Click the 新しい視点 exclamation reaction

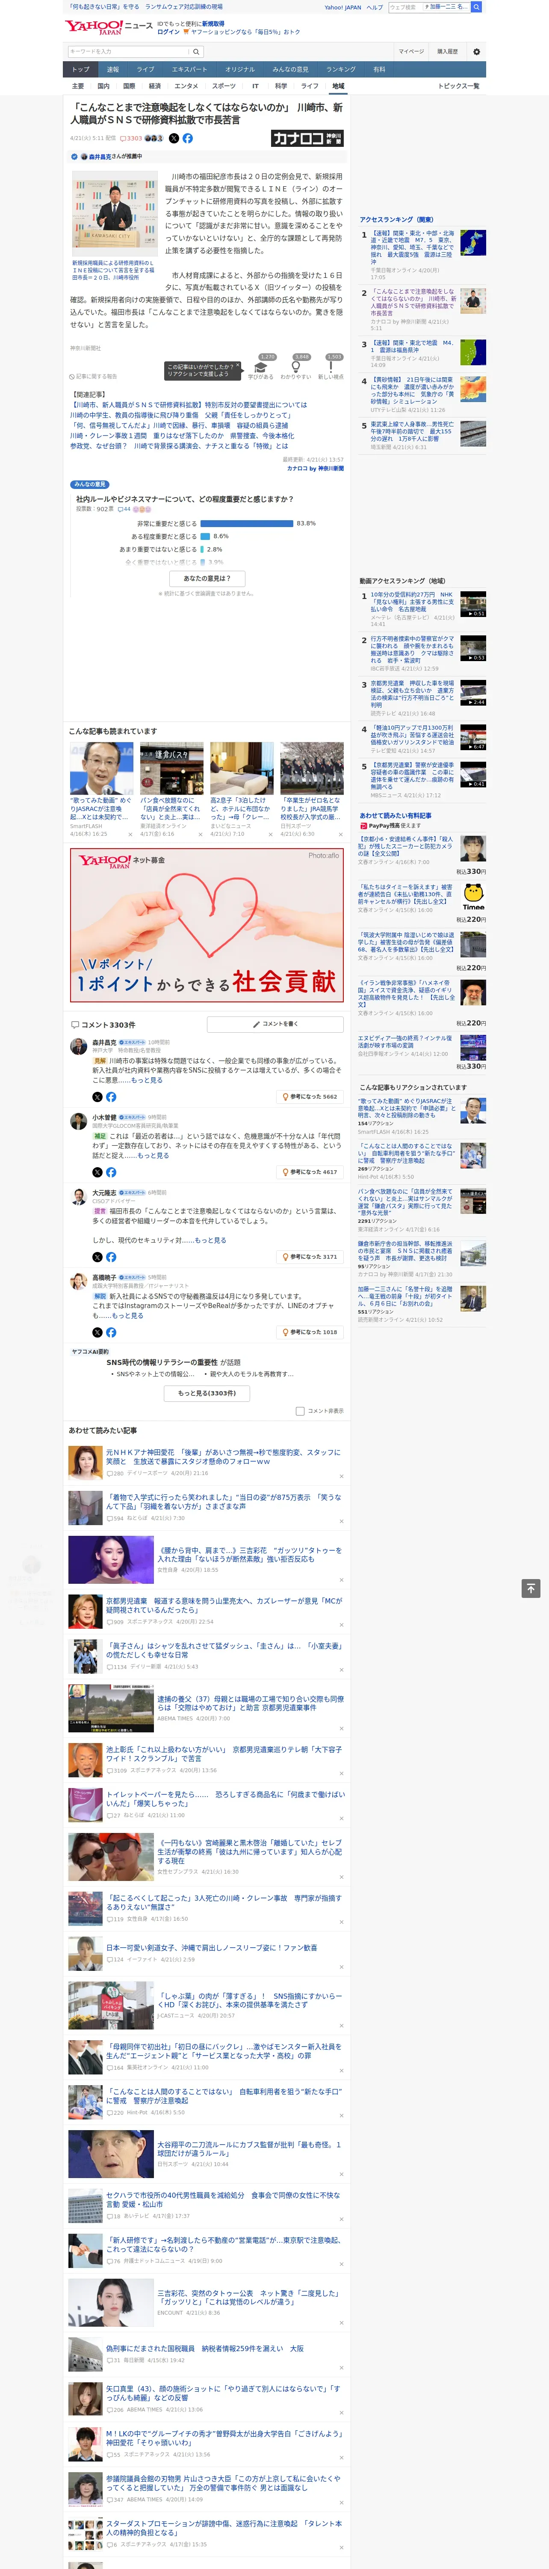point(331,367)
